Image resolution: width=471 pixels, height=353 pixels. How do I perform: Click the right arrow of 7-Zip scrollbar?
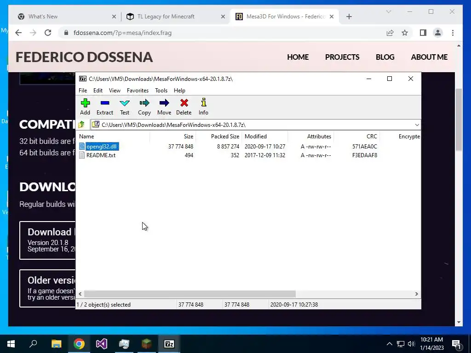416,294
